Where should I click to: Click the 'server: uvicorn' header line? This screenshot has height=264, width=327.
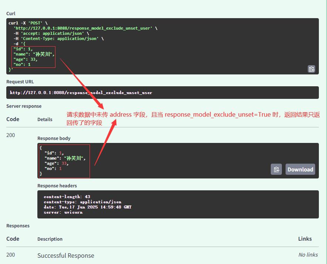click(x=63, y=212)
